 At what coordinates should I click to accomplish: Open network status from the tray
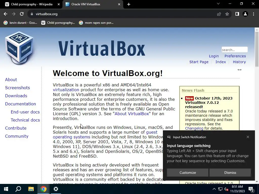tap(220, 189)
